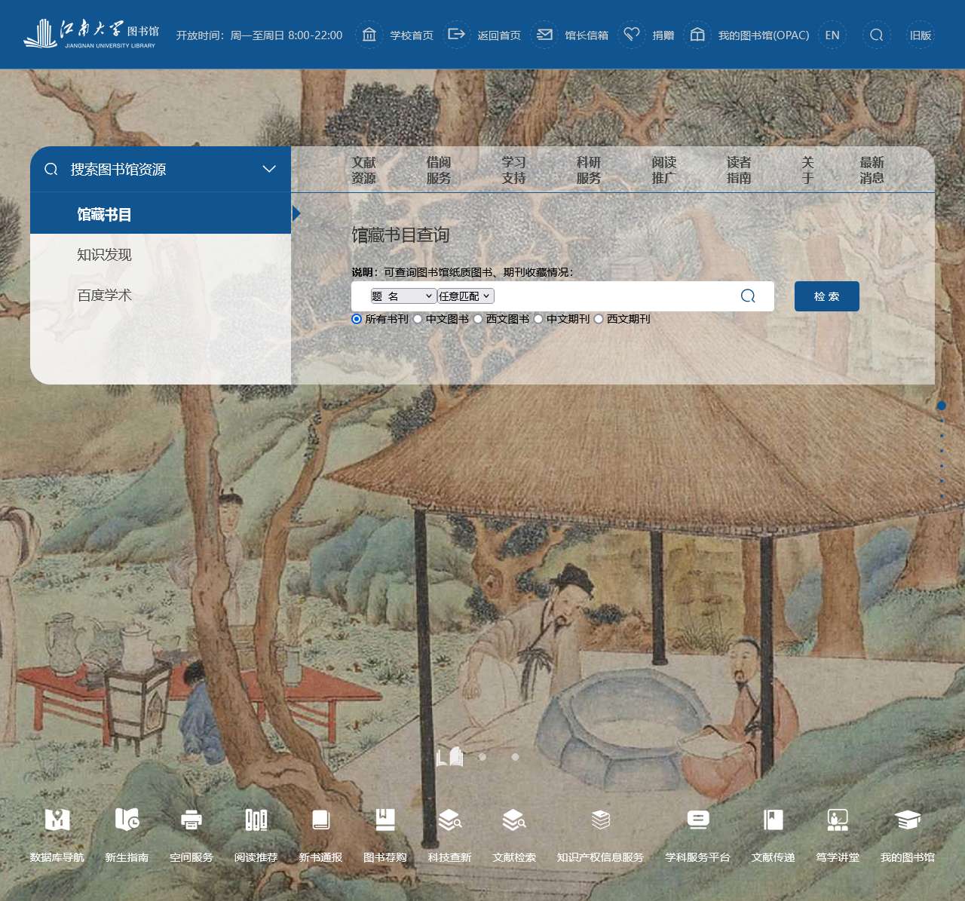This screenshot has width=965, height=901.
Task: Open 文献传递 icon
Action: click(774, 820)
